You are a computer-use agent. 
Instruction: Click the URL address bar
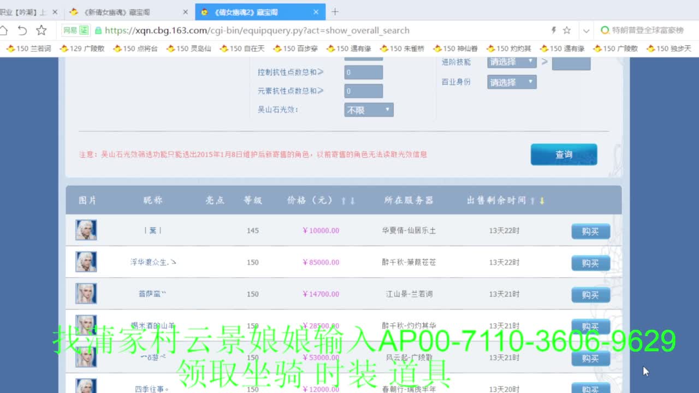point(322,31)
